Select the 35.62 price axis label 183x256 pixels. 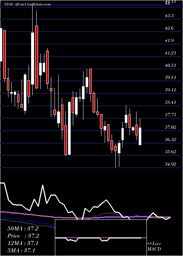pos(170,152)
